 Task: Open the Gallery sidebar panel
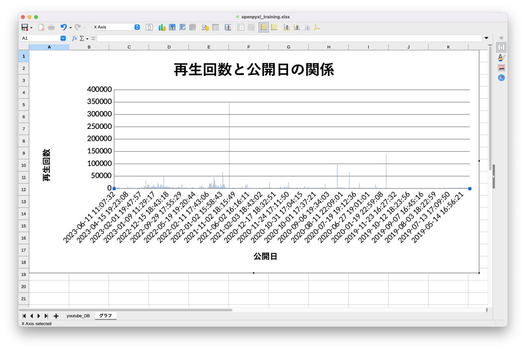[501, 68]
